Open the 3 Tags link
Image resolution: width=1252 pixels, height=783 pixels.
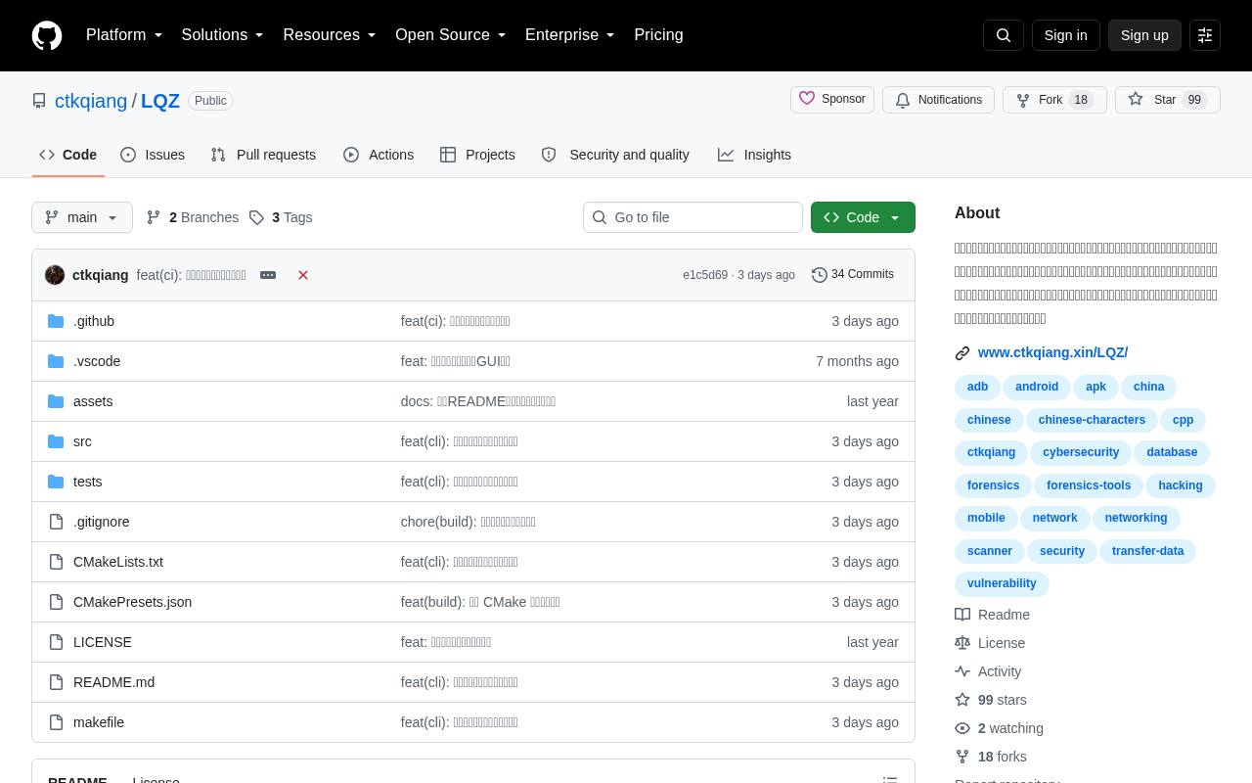pyautogui.click(x=281, y=217)
